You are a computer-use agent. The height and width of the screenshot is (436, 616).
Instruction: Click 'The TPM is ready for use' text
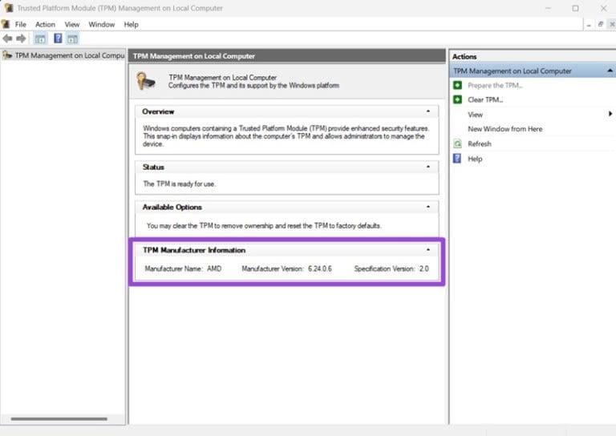179,184
